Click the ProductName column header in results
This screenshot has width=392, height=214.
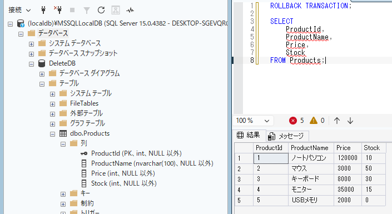point(311,148)
